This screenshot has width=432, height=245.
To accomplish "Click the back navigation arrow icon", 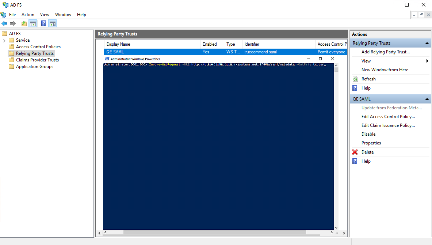I will point(5,23).
